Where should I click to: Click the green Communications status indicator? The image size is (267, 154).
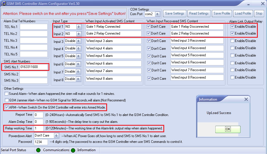point(38,150)
